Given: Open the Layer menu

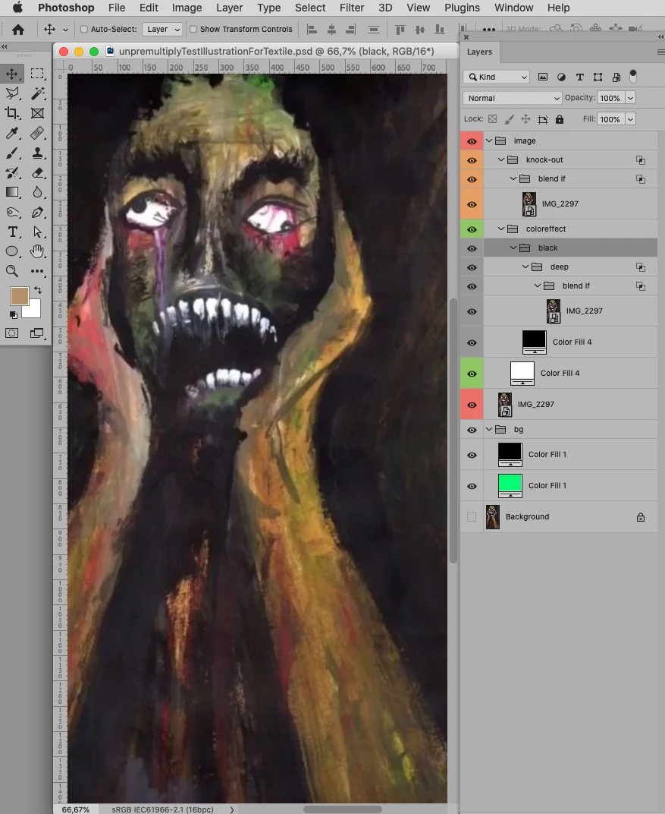Looking at the screenshot, I should tap(230, 8).
